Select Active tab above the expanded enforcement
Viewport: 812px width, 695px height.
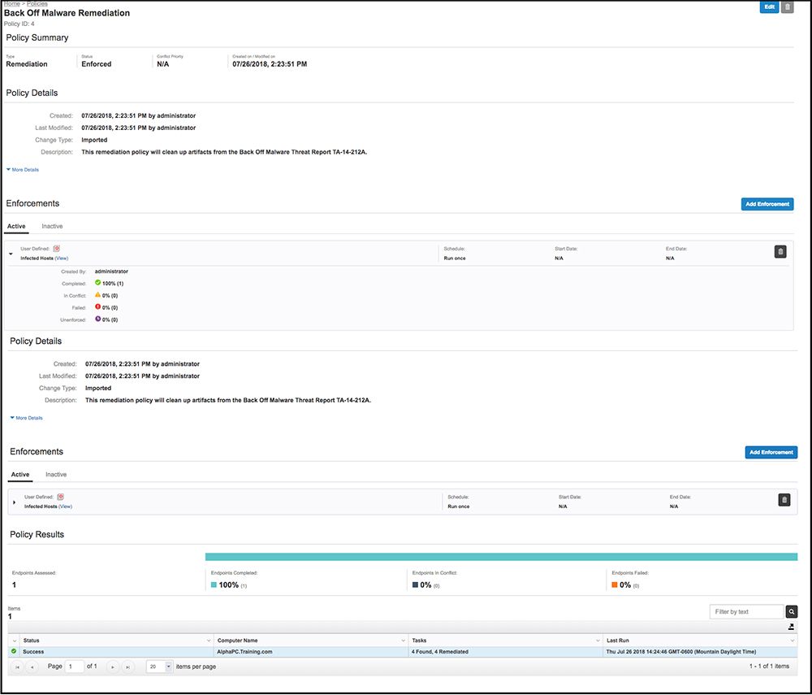[x=16, y=227]
